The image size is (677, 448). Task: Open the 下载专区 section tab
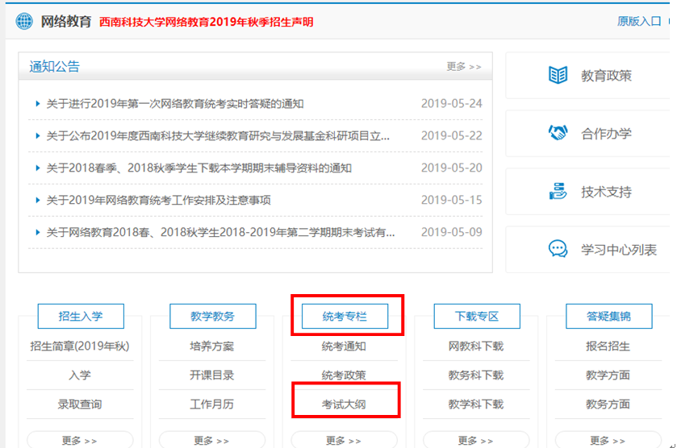[476, 317]
